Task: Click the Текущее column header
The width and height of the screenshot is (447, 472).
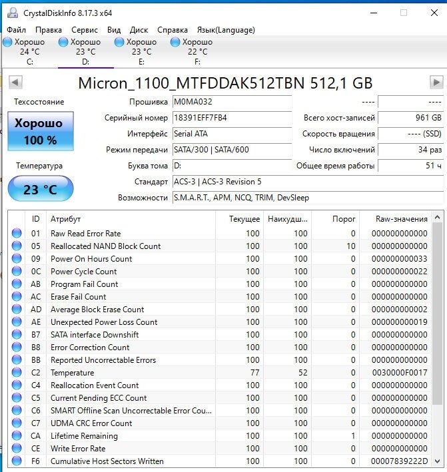Action: pyautogui.click(x=240, y=219)
